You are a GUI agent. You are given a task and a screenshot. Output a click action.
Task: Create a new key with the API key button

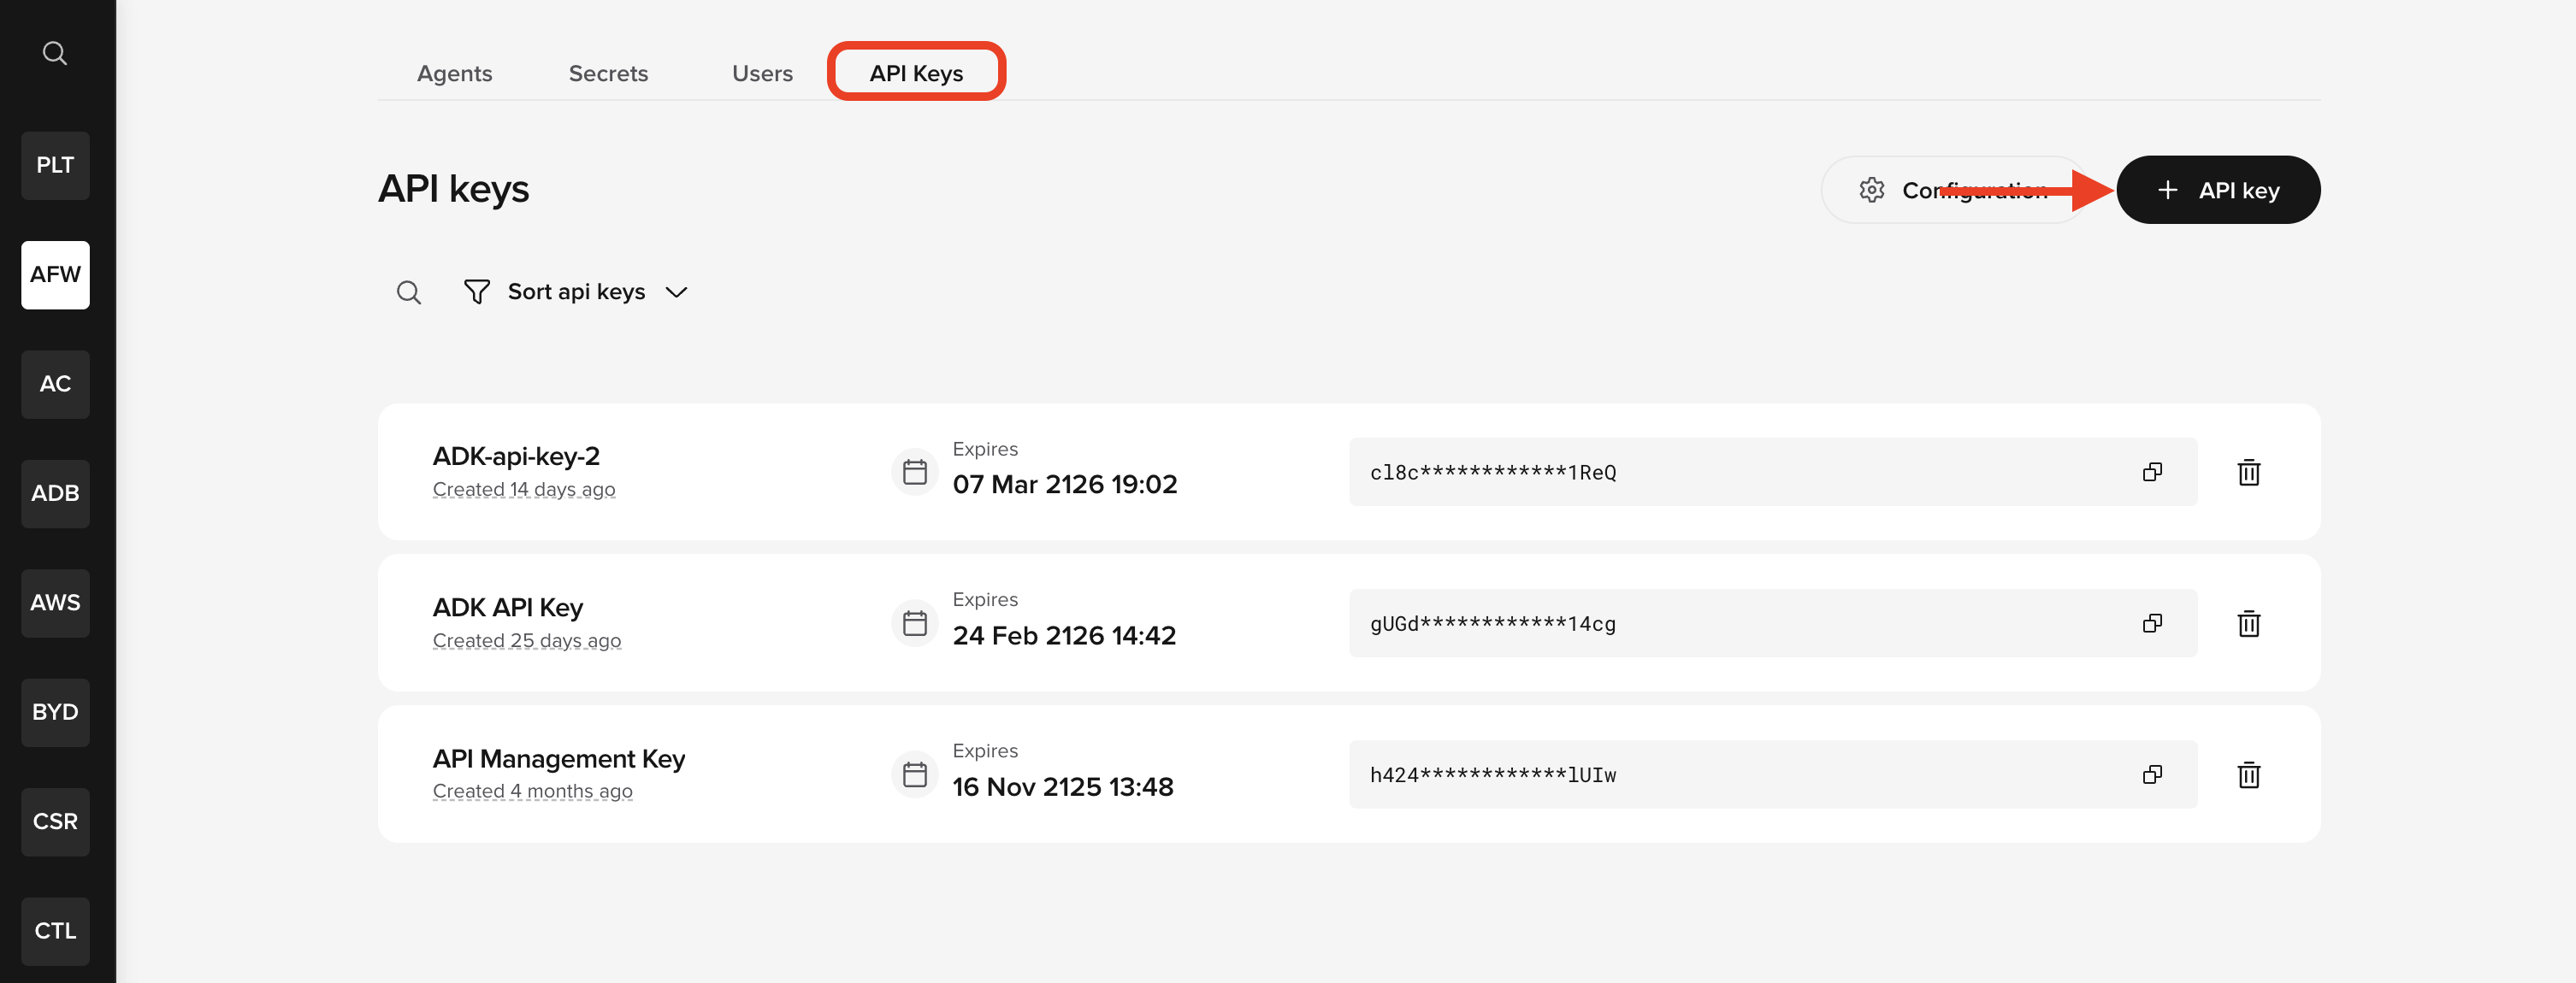(2218, 190)
